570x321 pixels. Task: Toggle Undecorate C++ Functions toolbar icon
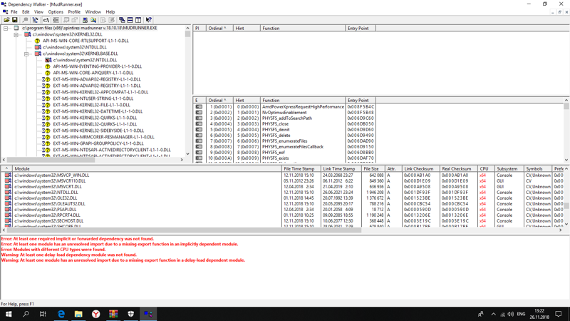[x=56, y=20]
